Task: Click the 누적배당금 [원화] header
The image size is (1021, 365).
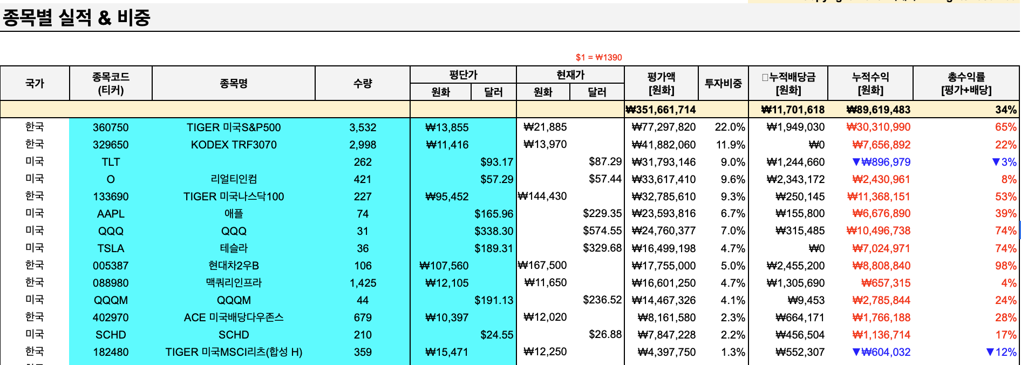Action: click(x=788, y=83)
